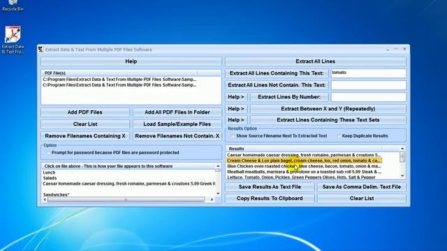Image resolution: width=447 pixels, height=251 pixels.
Task: Select the 'Cream Cheese & Lox plain bagel' result
Action: [304, 161]
